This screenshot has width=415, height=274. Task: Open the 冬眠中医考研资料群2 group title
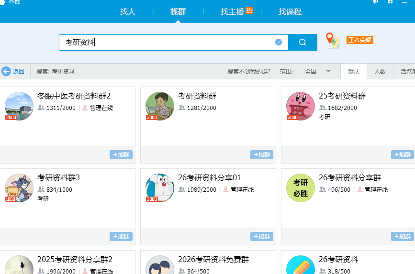(x=74, y=96)
